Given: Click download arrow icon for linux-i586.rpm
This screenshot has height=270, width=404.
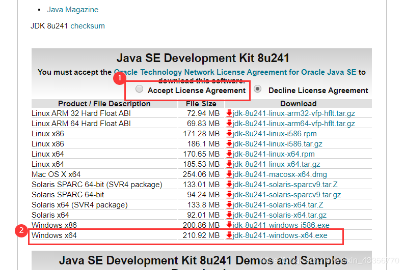Looking at the screenshot, I should tap(229, 134).
